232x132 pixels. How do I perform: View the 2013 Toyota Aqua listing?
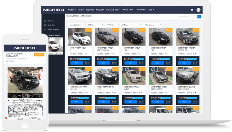tap(77, 63)
